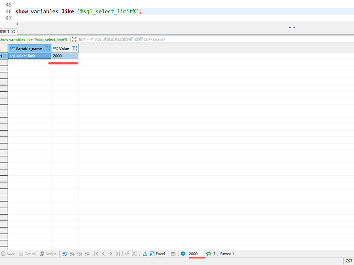This screenshot has height=265, width=354.
Task: Refresh the result set
Action: [208, 254]
